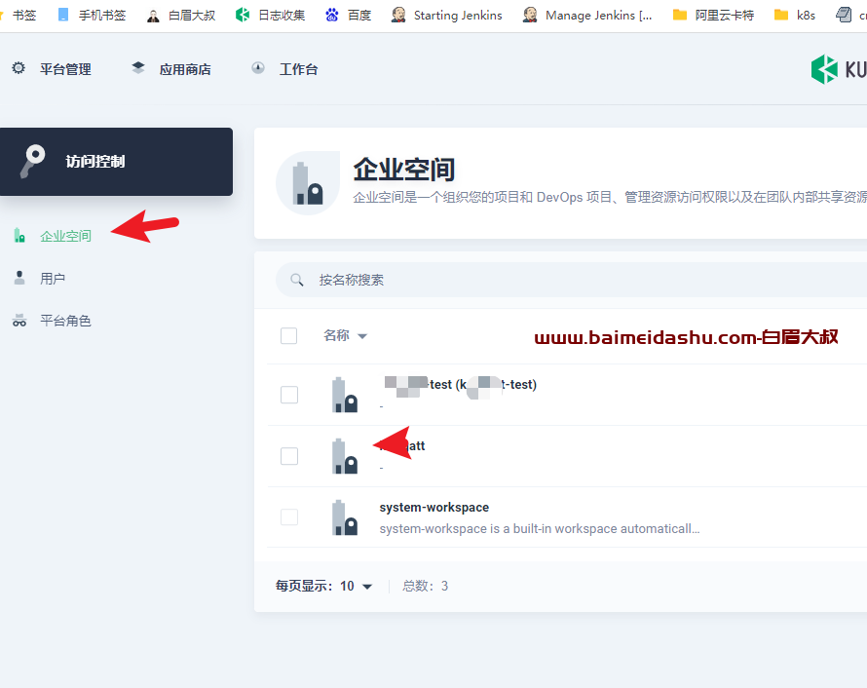The height and width of the screenshot is (688, 867).
Task: Click the 用户 person icon
Action: pyautogui.click(x=19, y=278)
